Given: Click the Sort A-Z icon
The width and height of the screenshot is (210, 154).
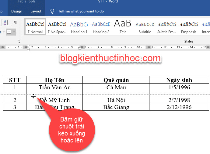Looking at the screenshot, I should (x=6, y=22).
